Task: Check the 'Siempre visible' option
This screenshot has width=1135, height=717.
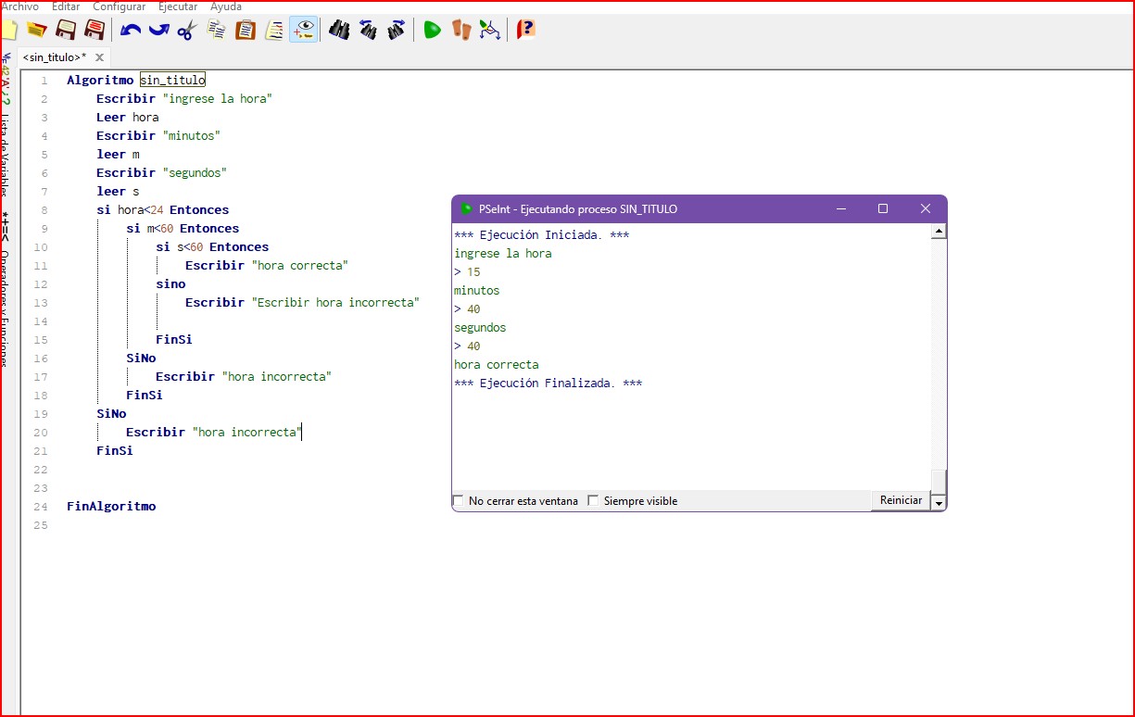Action: (593, 501)
